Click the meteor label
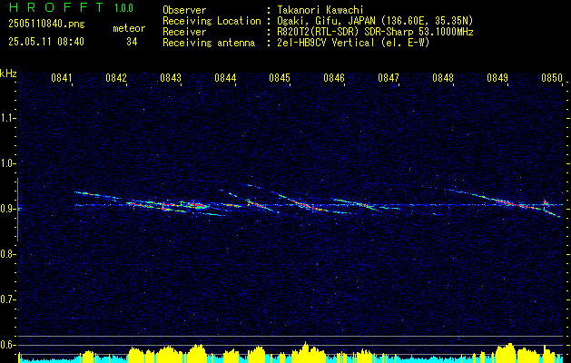The width and height of the screenshot is (571, 363). pyautogui.click(x=129, y=28)
